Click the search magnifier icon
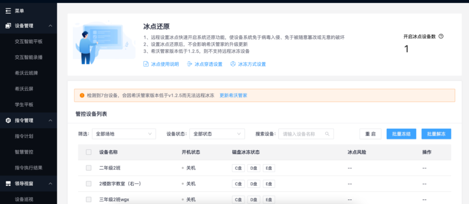 pyautogui.click(x=327, y=134)
